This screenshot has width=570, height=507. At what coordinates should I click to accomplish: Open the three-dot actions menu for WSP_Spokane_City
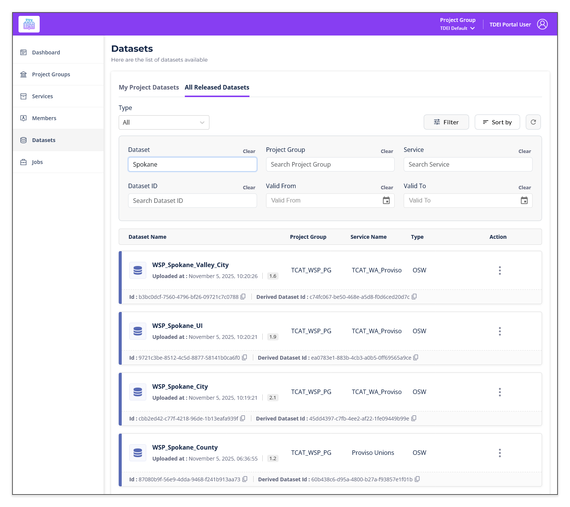(x=499, y=392)
